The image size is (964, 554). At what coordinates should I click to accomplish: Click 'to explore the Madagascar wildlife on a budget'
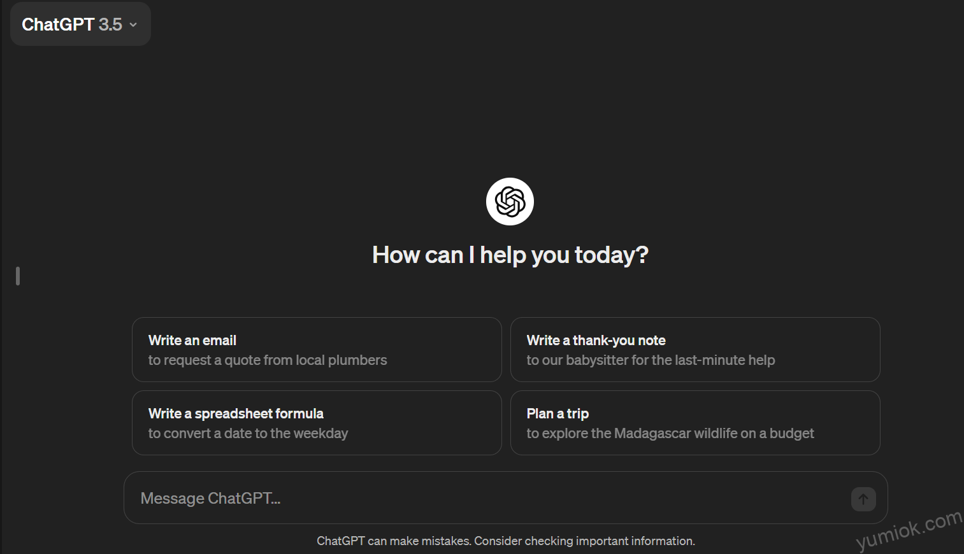coord(670,434)
